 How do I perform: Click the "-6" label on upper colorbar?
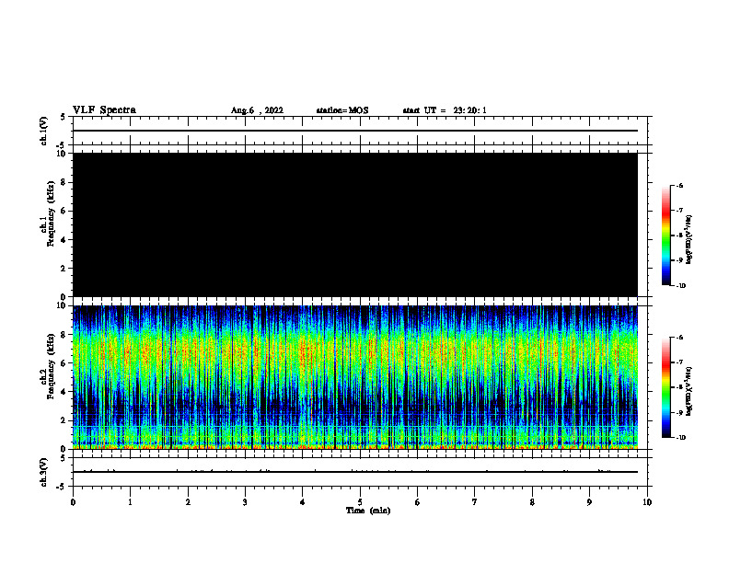click(680, 185)
